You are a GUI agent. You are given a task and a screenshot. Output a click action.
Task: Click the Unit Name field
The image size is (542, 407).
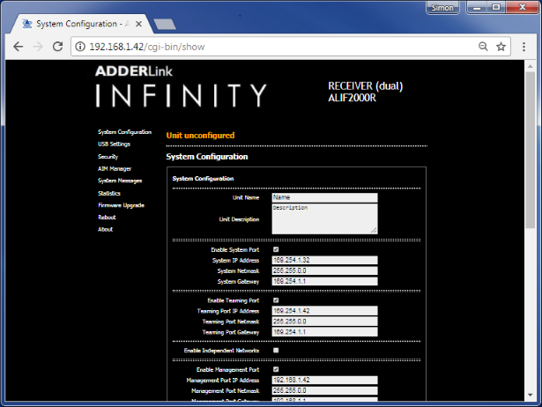[324, 197]
